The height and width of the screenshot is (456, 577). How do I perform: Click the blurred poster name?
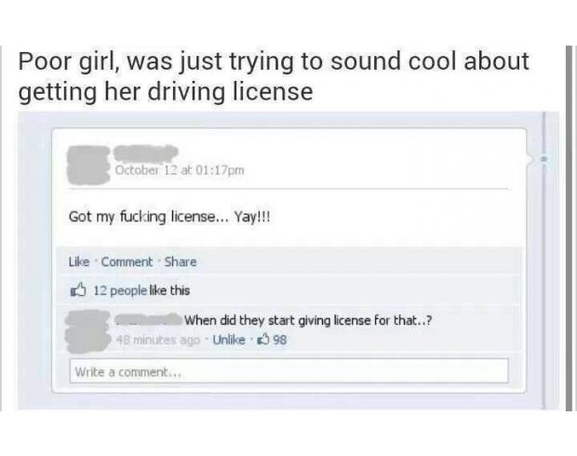click(x=145, y=154)
